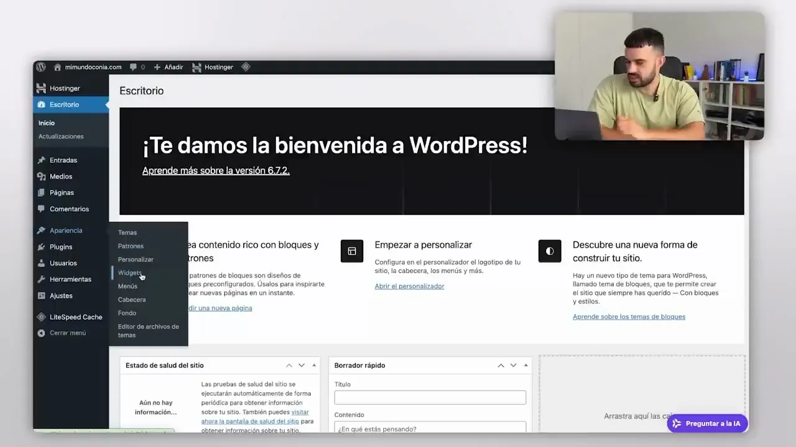Open Actualizaciones in the sidebar
Screen dimensions: 796x447
(61, 136)
